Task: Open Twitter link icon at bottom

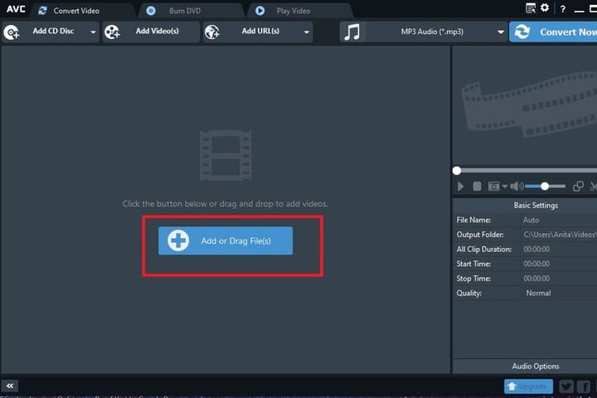Action: pos(565,386)
